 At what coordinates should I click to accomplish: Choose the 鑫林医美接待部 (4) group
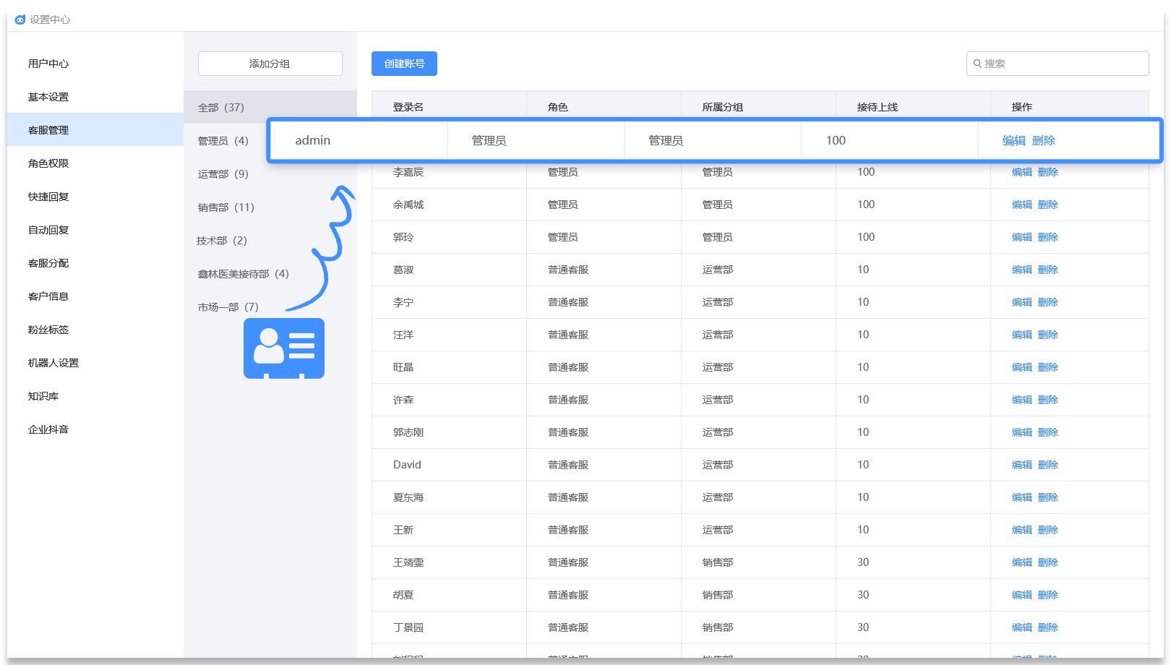tap(243, 274)
